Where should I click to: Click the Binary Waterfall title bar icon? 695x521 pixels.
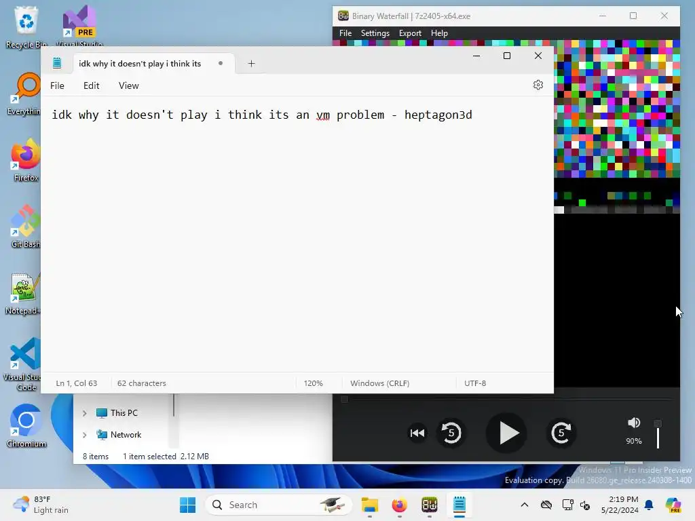click(343, 16)
